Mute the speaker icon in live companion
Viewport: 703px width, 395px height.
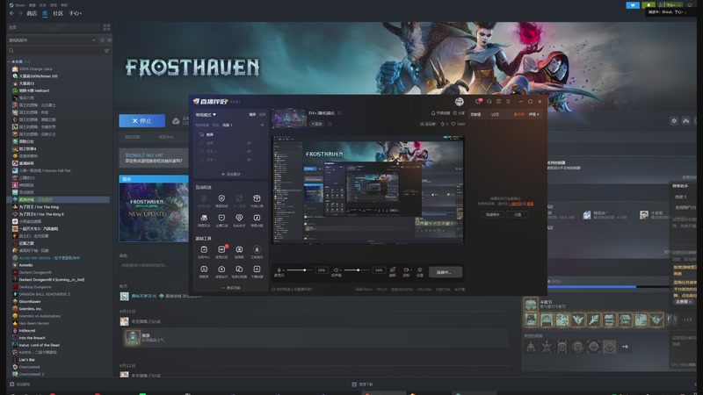(336, 270)
